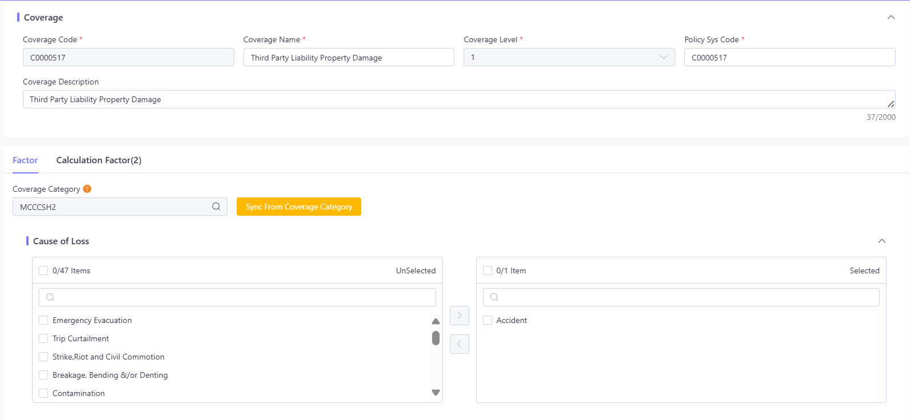Check the Contamination checkbox

(x=43, y=393)
